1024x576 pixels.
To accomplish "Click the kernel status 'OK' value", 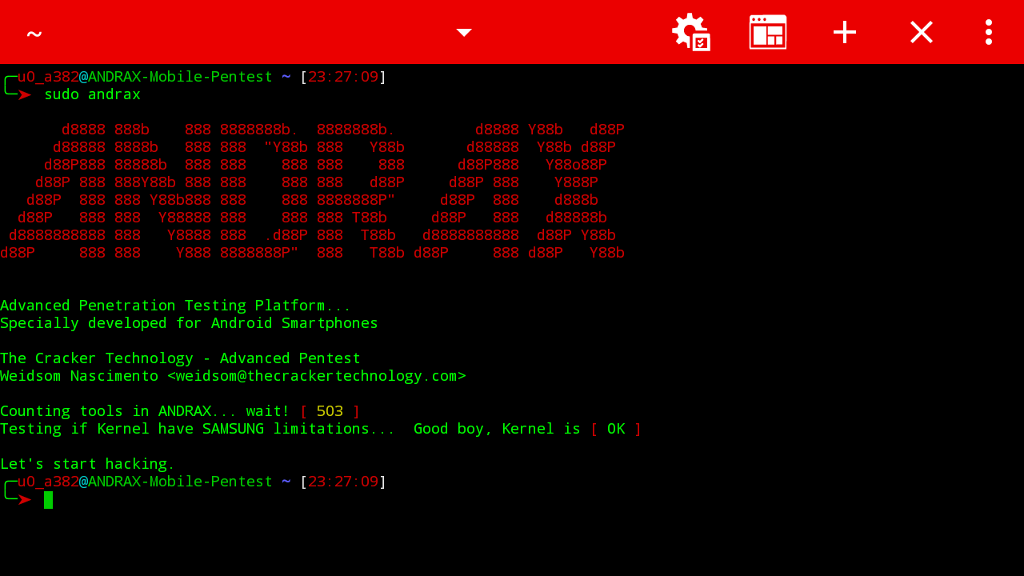I will (616, 429).
